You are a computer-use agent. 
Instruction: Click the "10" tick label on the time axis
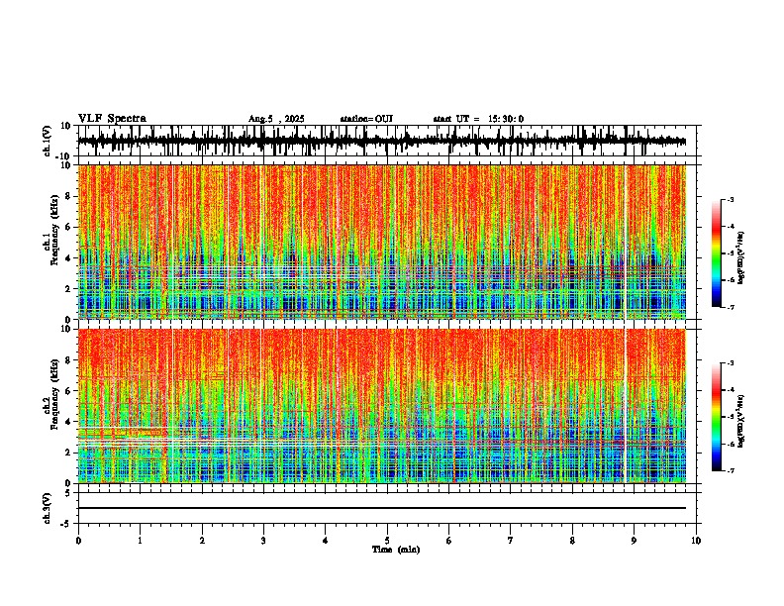coord(696,541)
